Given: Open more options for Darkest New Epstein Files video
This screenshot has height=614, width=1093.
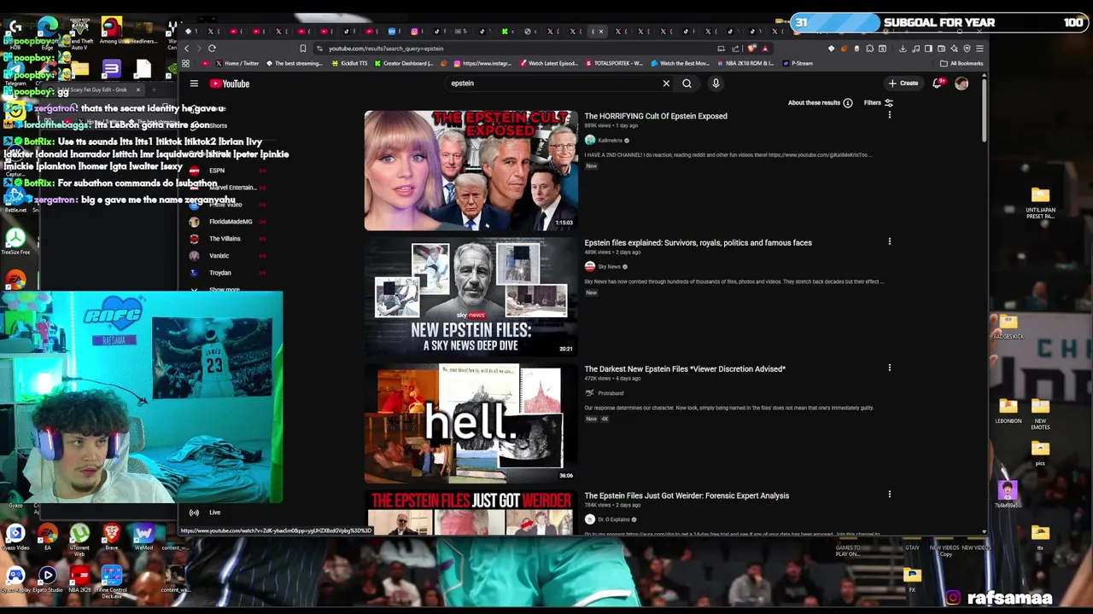Looking at the screenshot, I should click(x=889, y=368).
